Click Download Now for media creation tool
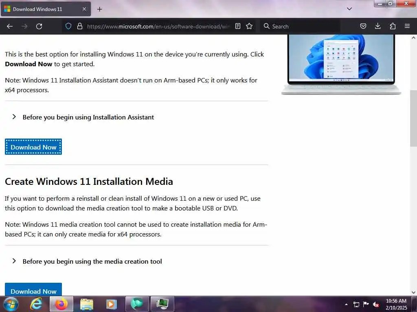 (x=33, y=289)
